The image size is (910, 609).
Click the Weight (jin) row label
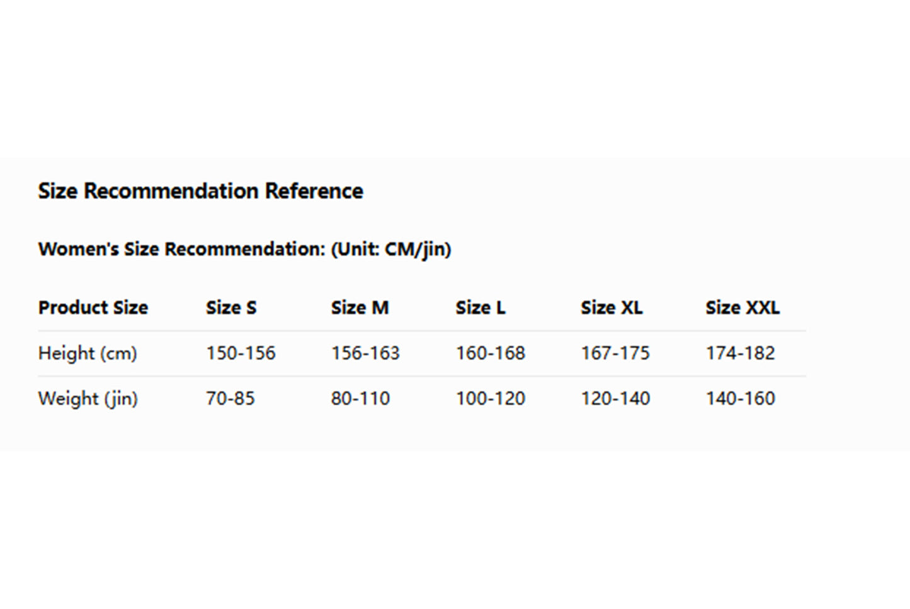88,399
